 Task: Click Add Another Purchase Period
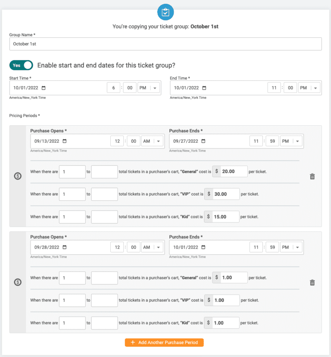[164, 342]
